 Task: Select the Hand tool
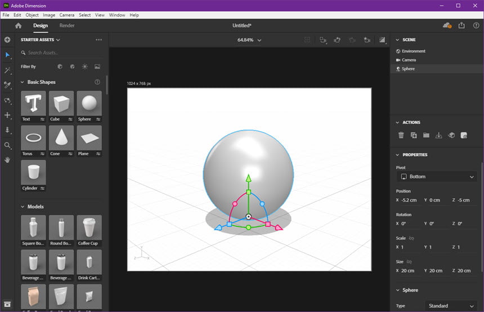[7, 160]
